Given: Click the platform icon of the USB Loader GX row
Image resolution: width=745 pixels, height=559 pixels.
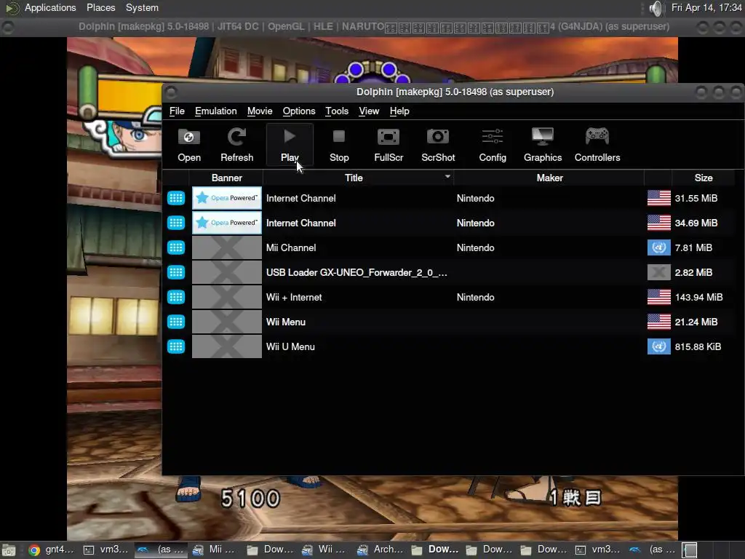Looking at the screenshot, I should (176, 272).
